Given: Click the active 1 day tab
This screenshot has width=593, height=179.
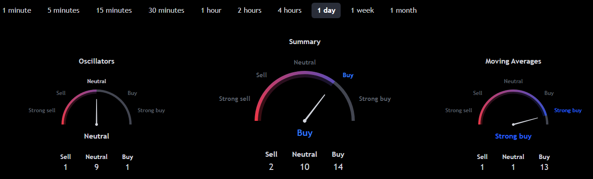Looking at the screenshot, I should point(326,10).
